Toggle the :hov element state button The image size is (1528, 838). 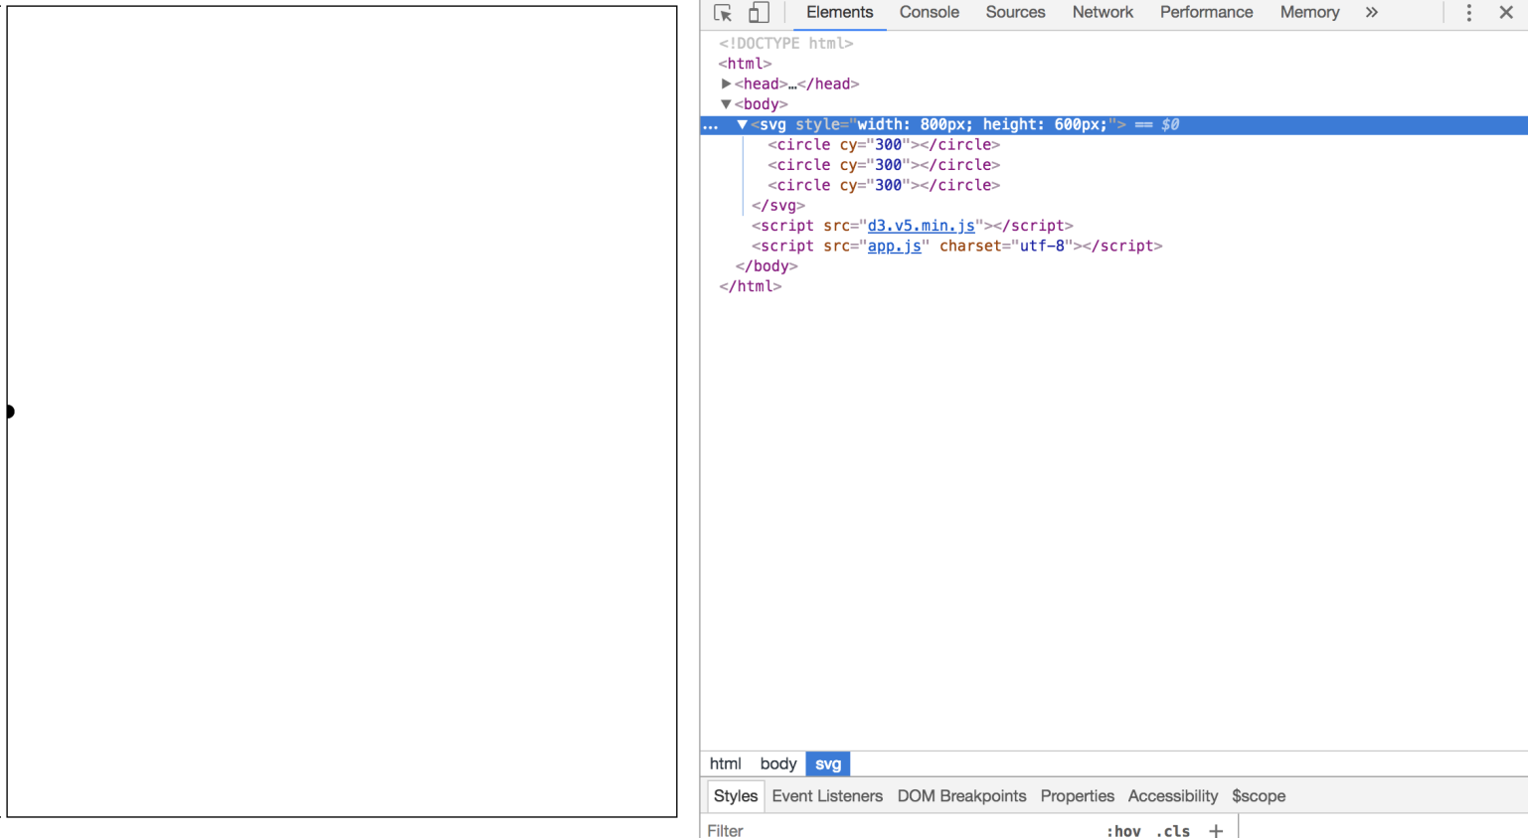click(1123, 831)
